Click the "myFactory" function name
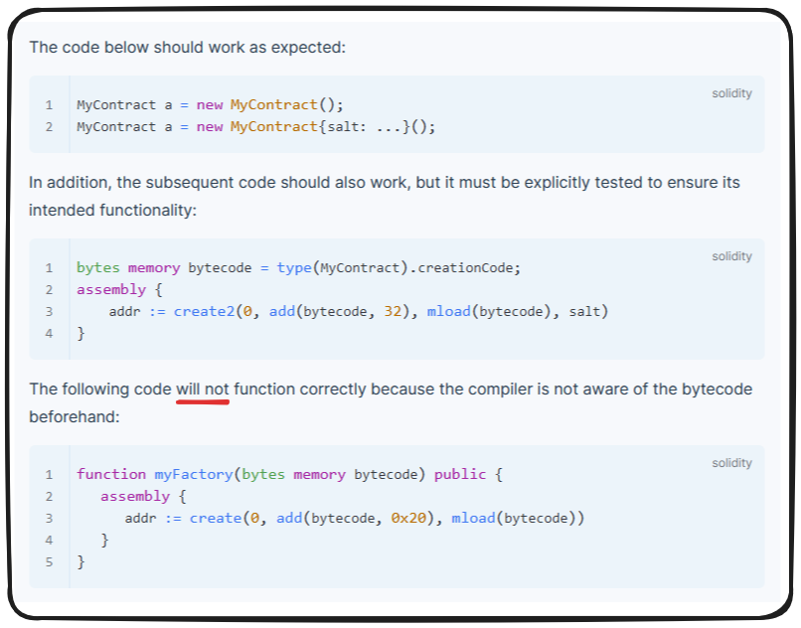The width and height of the screenshot is (801, 628). (193, 474)
